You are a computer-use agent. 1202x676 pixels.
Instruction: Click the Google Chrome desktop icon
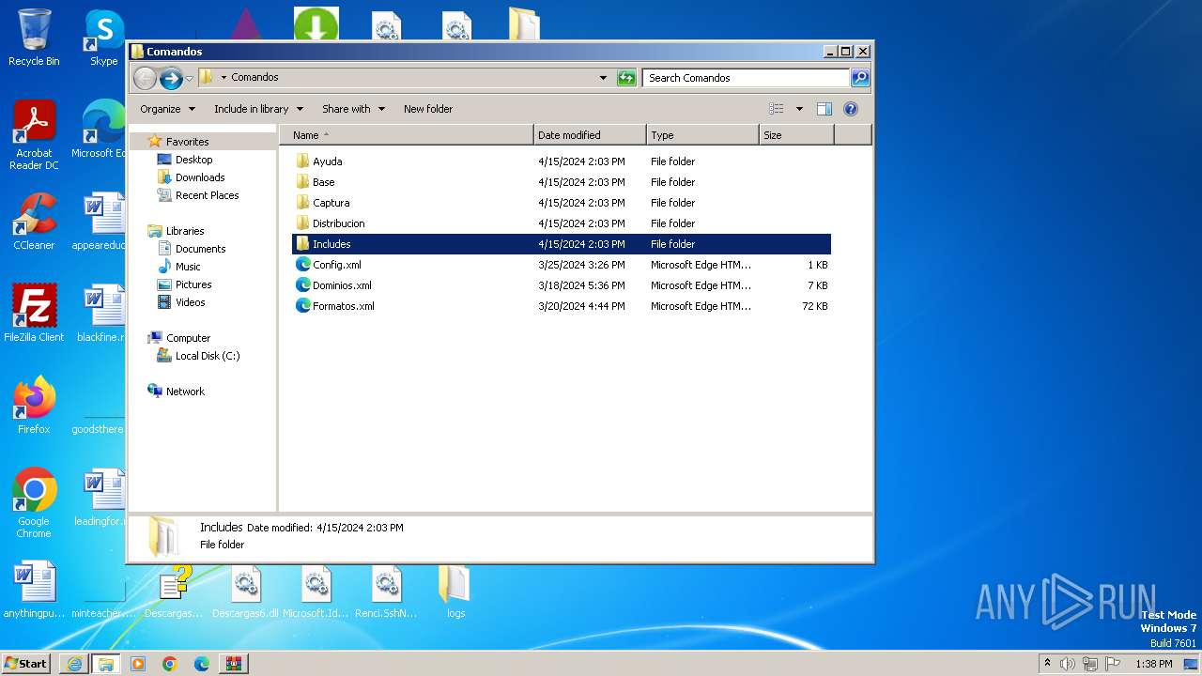coord(34,503)
